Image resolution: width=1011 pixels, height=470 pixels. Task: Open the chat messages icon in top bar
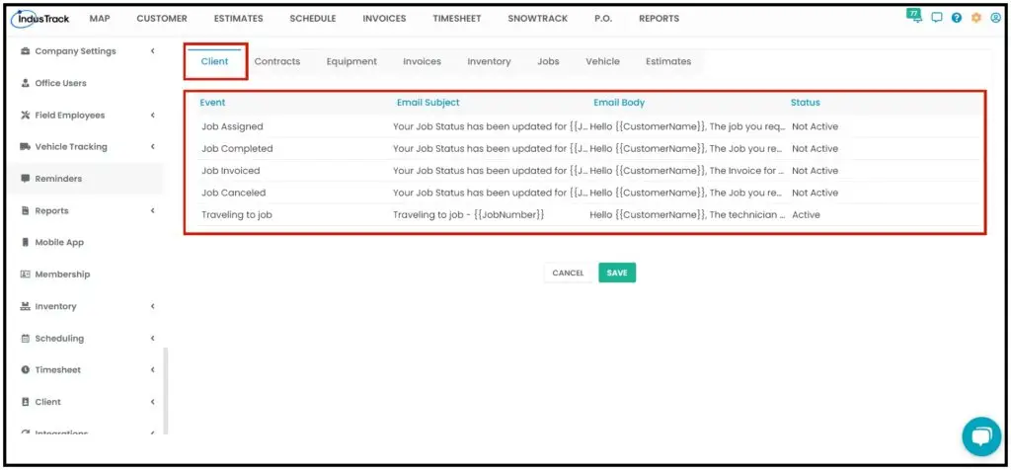tap(937, 18)
